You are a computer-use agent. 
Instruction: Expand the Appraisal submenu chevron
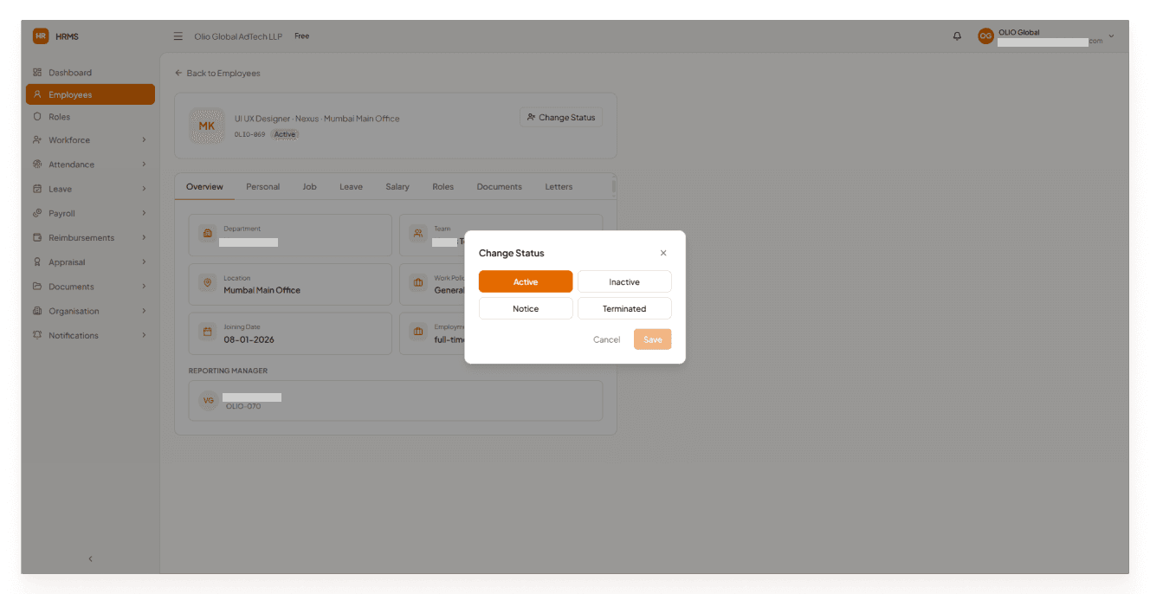(x=144, y=262)
